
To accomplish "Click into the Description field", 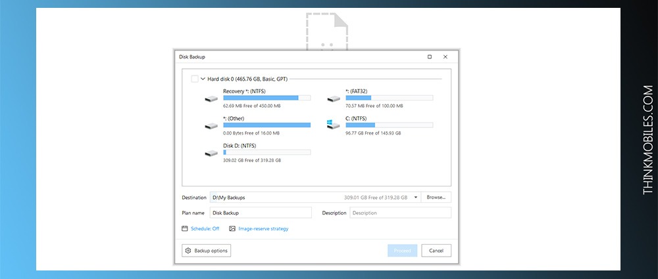I will pos(400,213).
